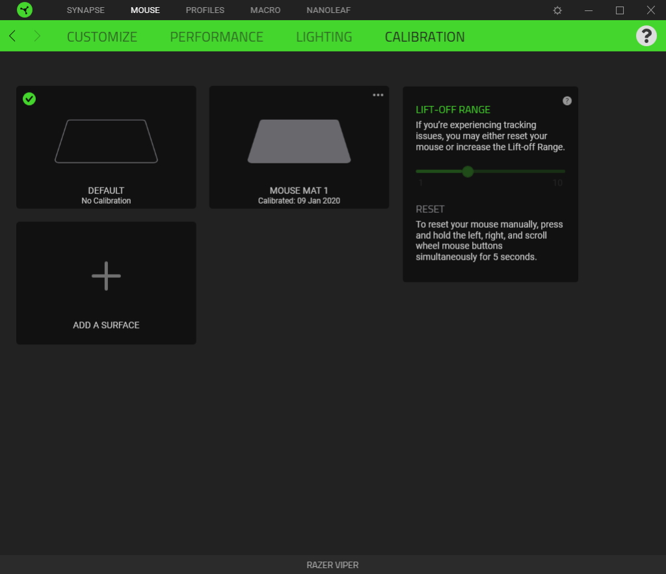
Task: Click the Reset heading
Action: [x=430, y=209]
